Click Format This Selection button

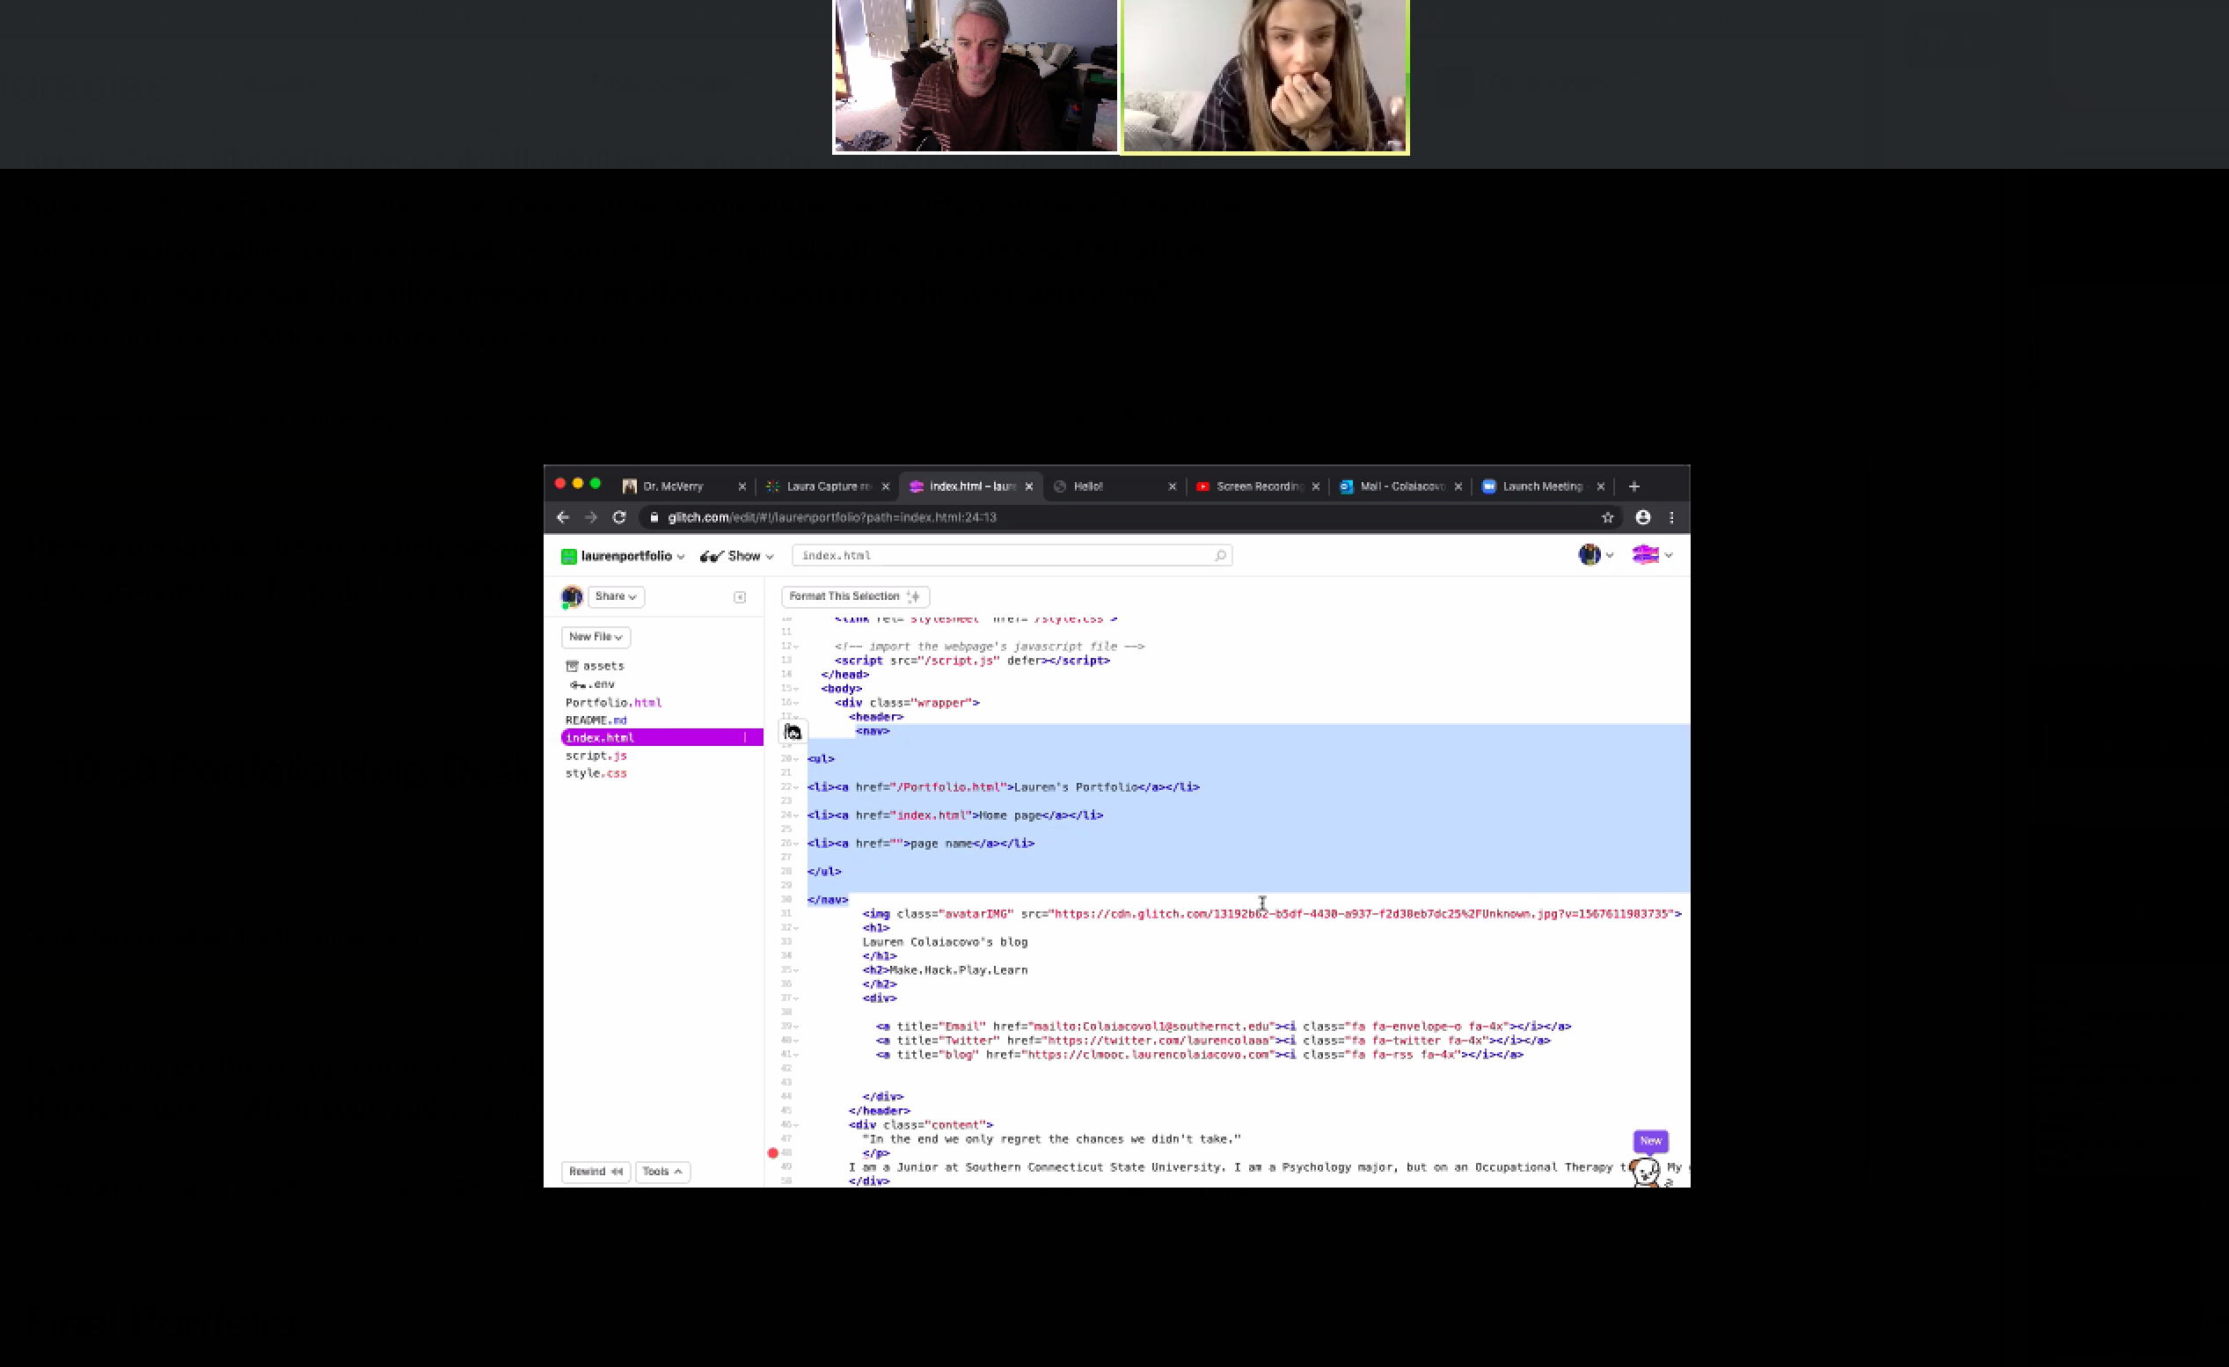[855, 596]
